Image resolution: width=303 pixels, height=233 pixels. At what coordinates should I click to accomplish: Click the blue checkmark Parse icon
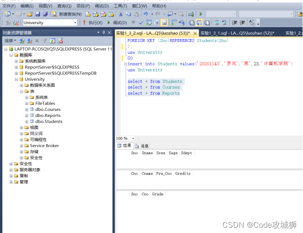(x=141, y=23)
